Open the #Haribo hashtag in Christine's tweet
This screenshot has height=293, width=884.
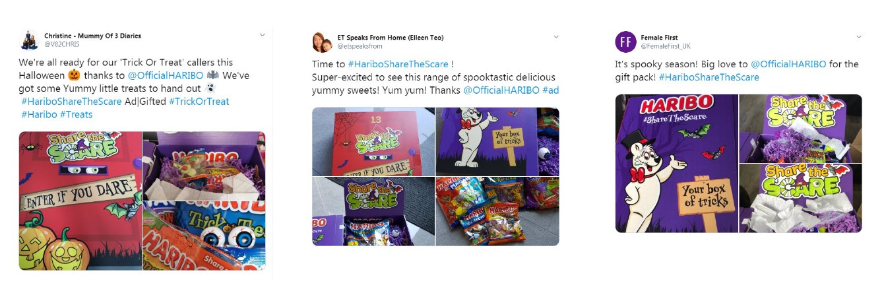(x=39, y=114)
